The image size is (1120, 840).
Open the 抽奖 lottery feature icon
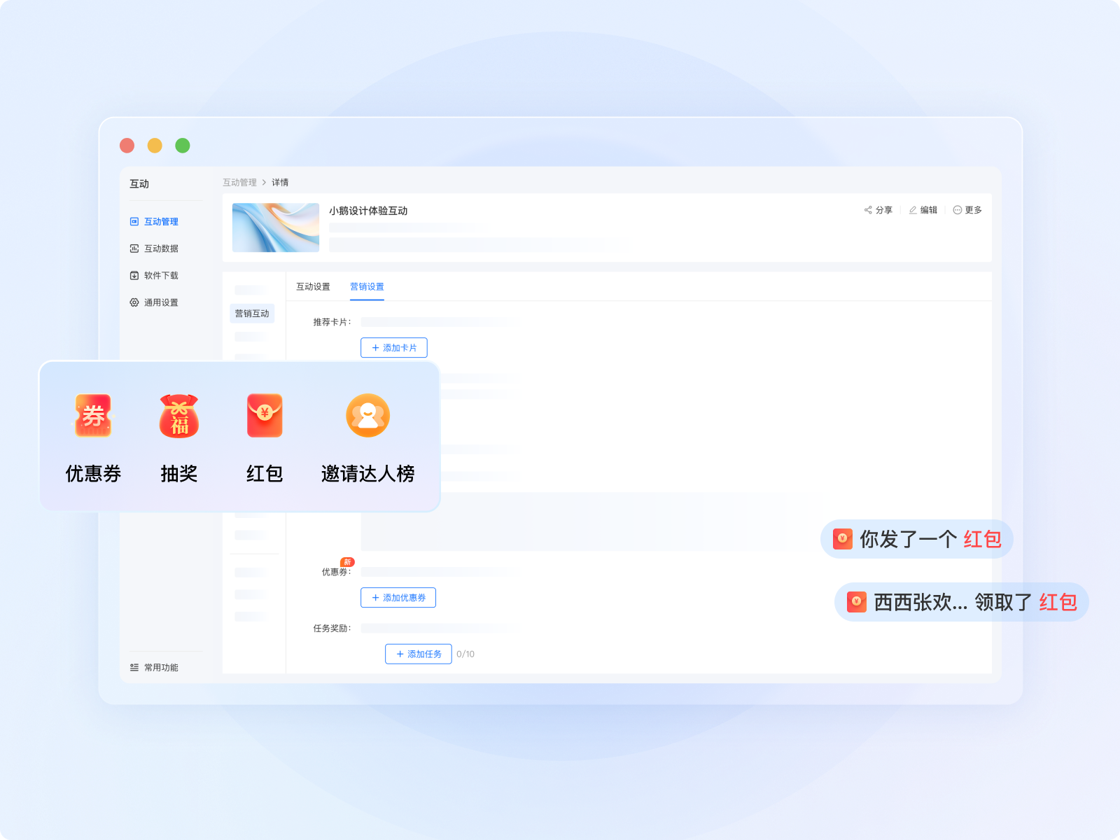click(x=179, y=416)
